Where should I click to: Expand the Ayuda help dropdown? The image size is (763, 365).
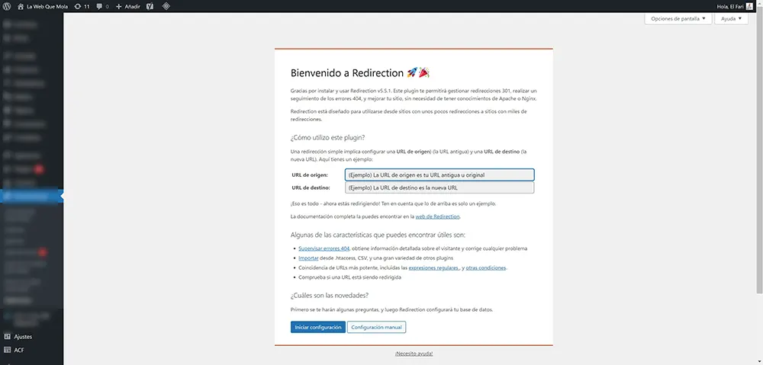731,19
